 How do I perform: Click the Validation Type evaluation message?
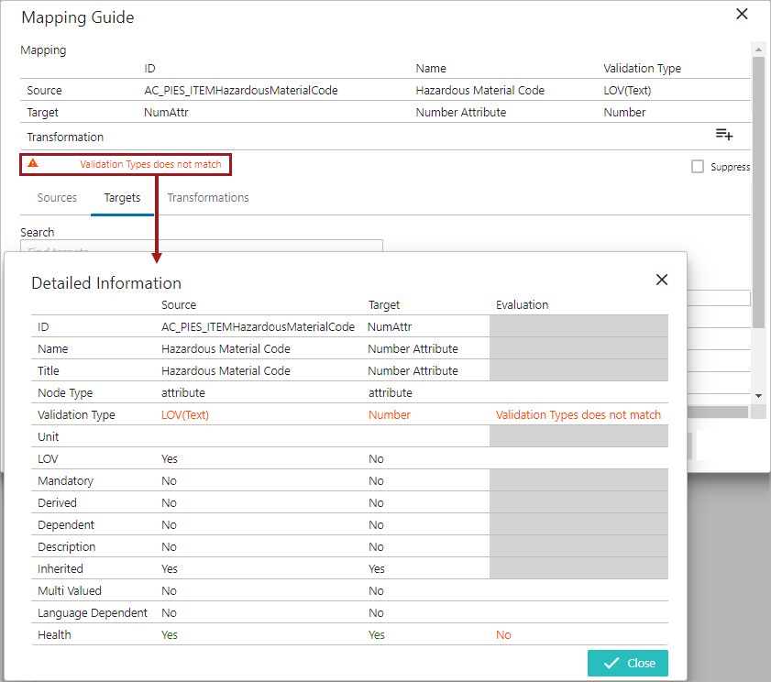point(578,414)
